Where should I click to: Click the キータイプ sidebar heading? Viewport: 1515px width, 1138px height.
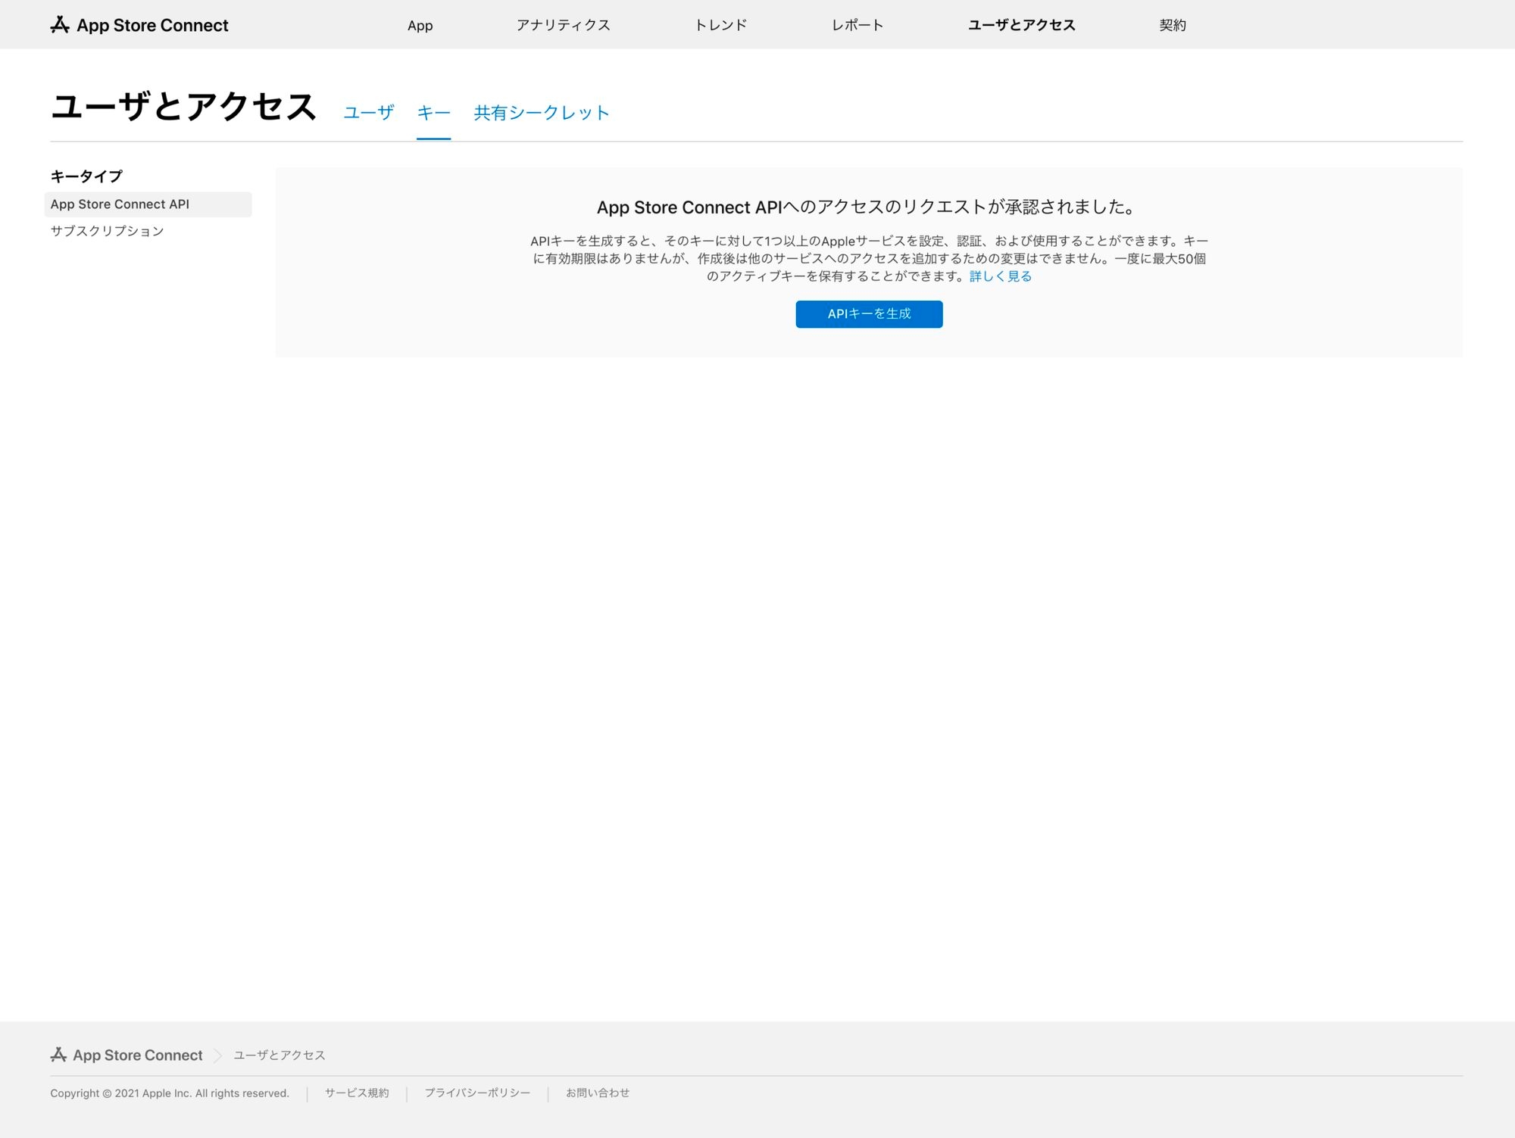coord(86,176)
